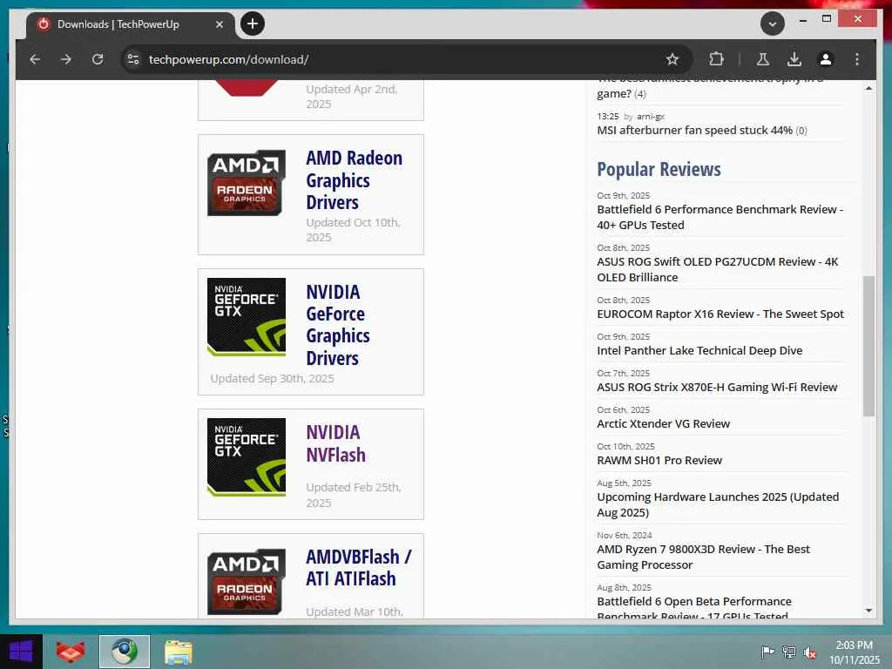Open AMDVBFlash / ATI ATIFlash link
This screenshot has width=892, height=669.
point(358,567)
